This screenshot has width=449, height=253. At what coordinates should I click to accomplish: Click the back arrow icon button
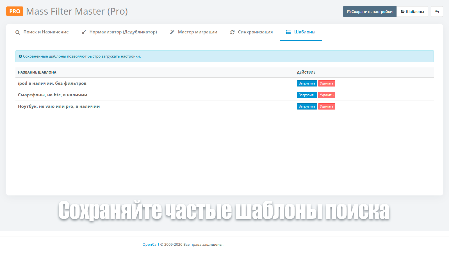(437, 12)
